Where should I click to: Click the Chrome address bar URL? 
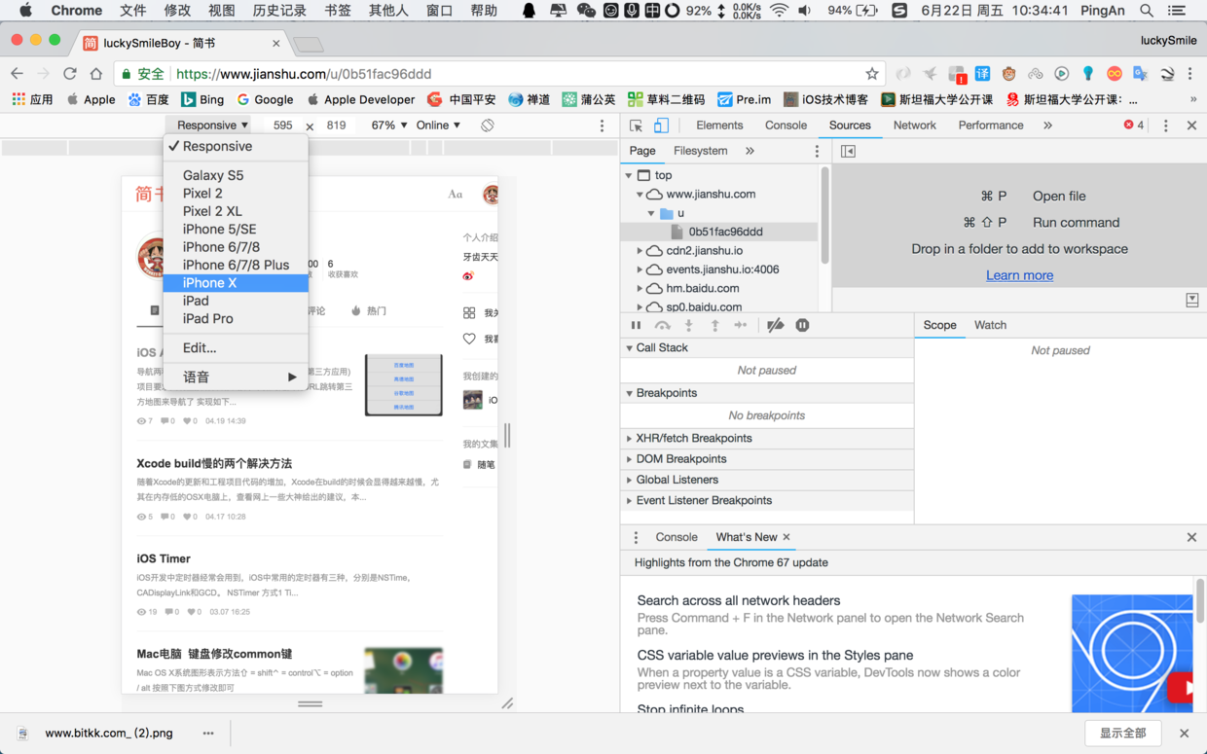304,74
